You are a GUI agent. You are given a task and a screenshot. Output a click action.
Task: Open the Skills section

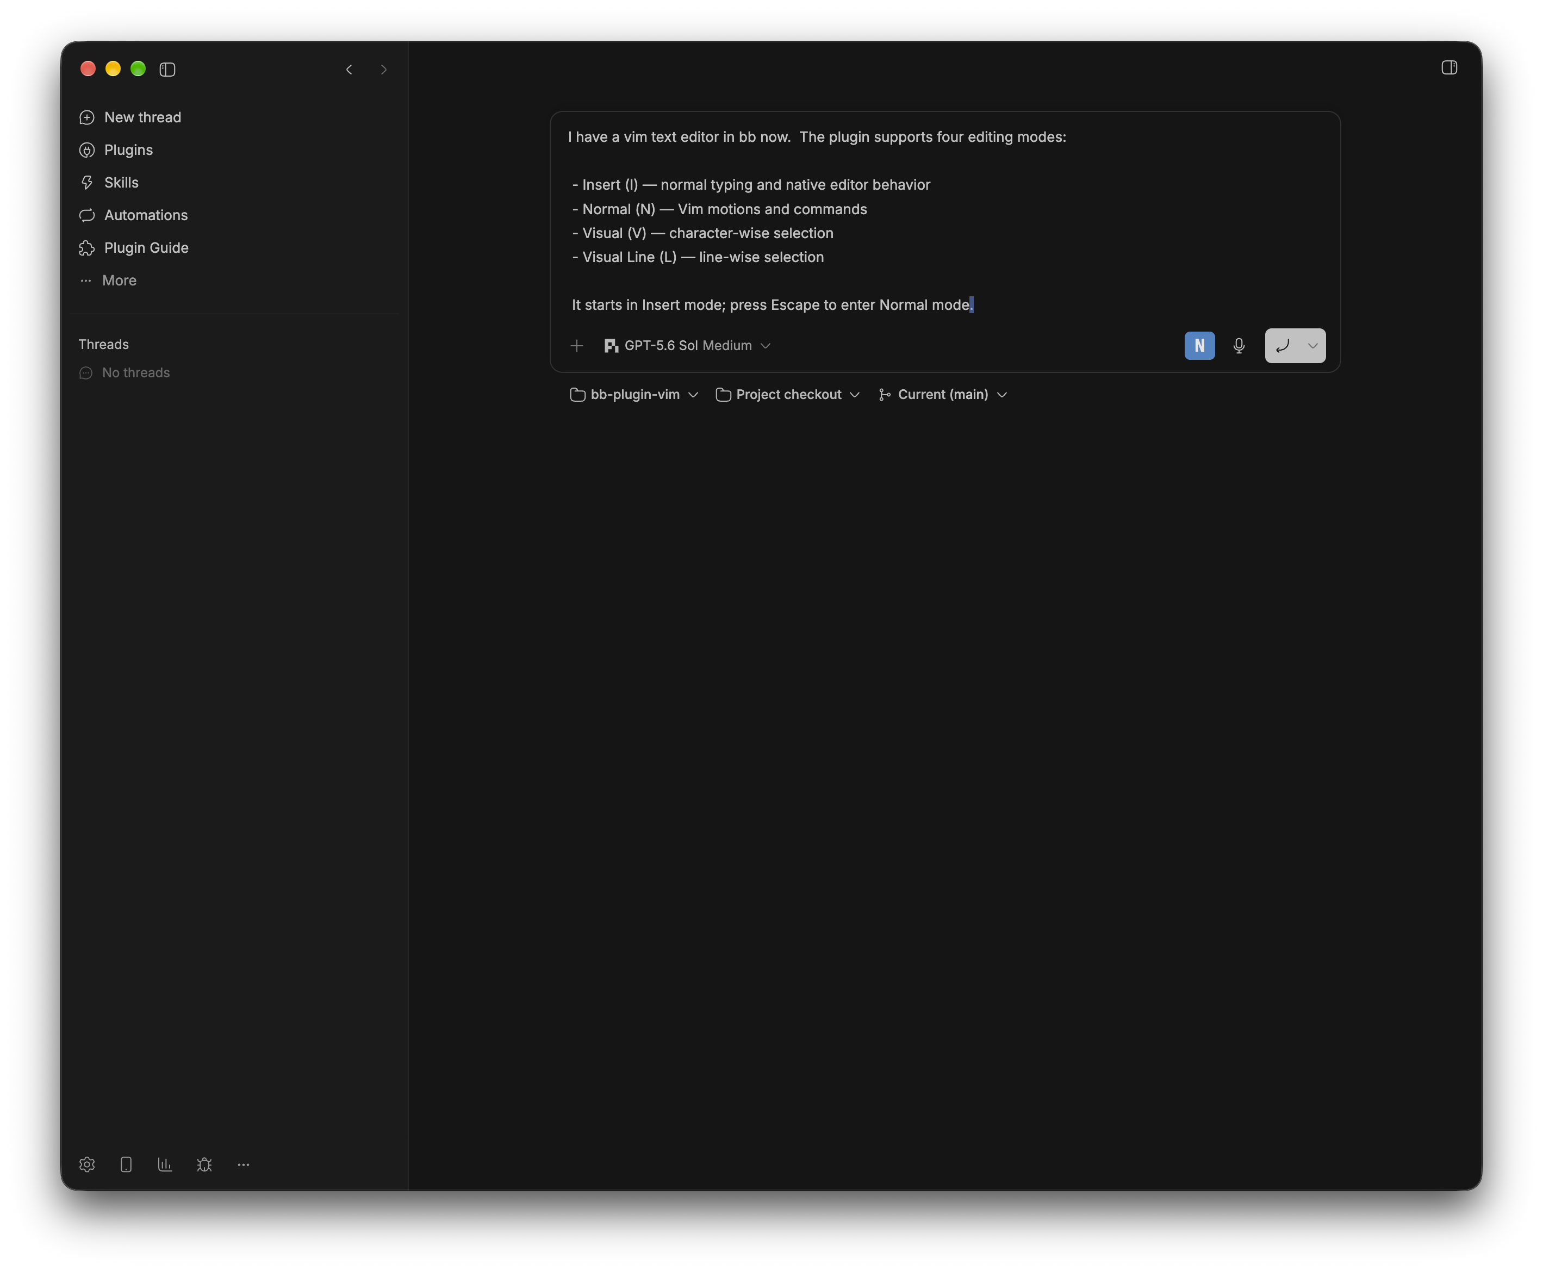click(108, 182)
